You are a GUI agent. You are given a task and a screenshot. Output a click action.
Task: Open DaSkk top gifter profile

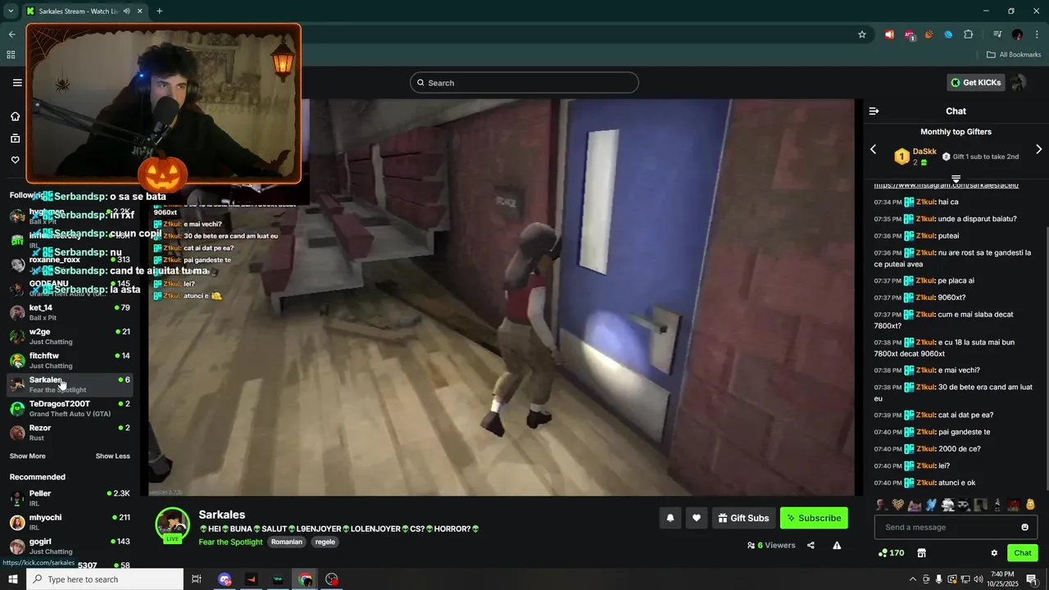tap(924, 152)
